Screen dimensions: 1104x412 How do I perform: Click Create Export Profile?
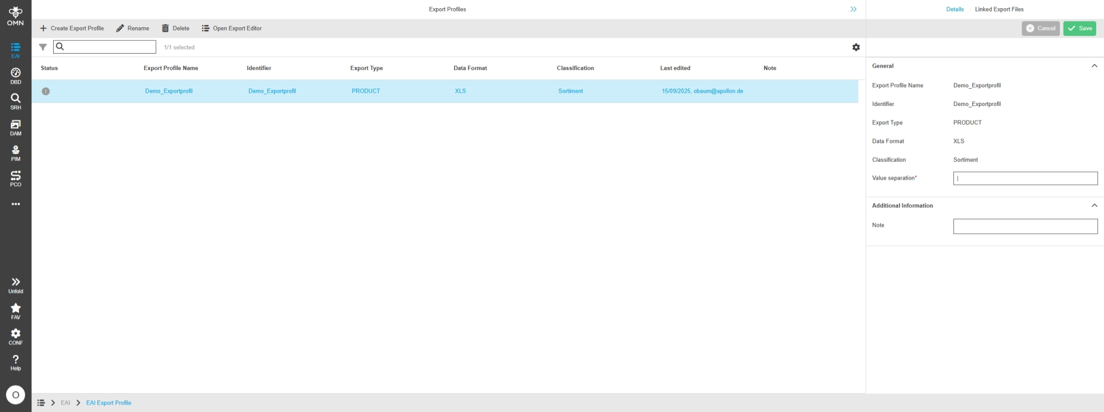click(72, 28)
